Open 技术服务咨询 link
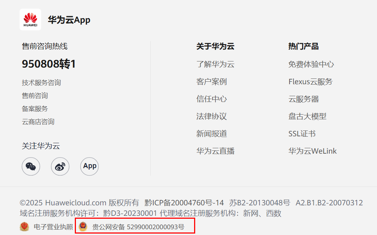Screen dimensions: 377x235 [41, 82]
